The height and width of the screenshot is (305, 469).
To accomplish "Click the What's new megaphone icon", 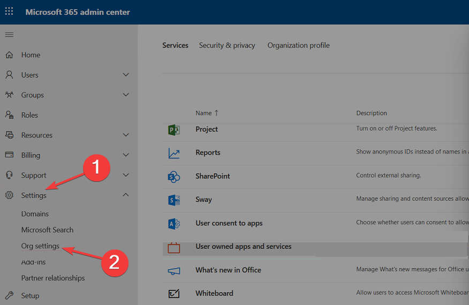I will pyautogui.click(x=174, y=271).
